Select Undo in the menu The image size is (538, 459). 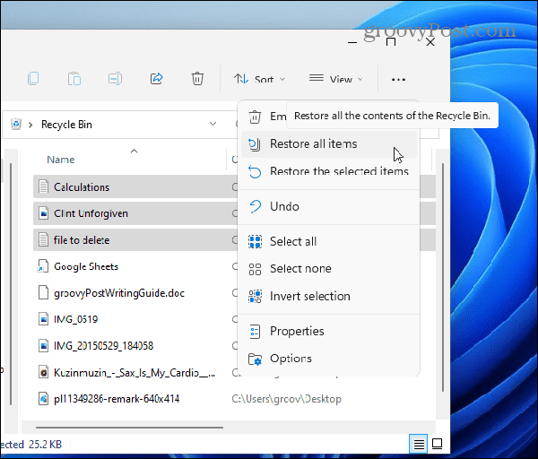[x=284, y=206]
